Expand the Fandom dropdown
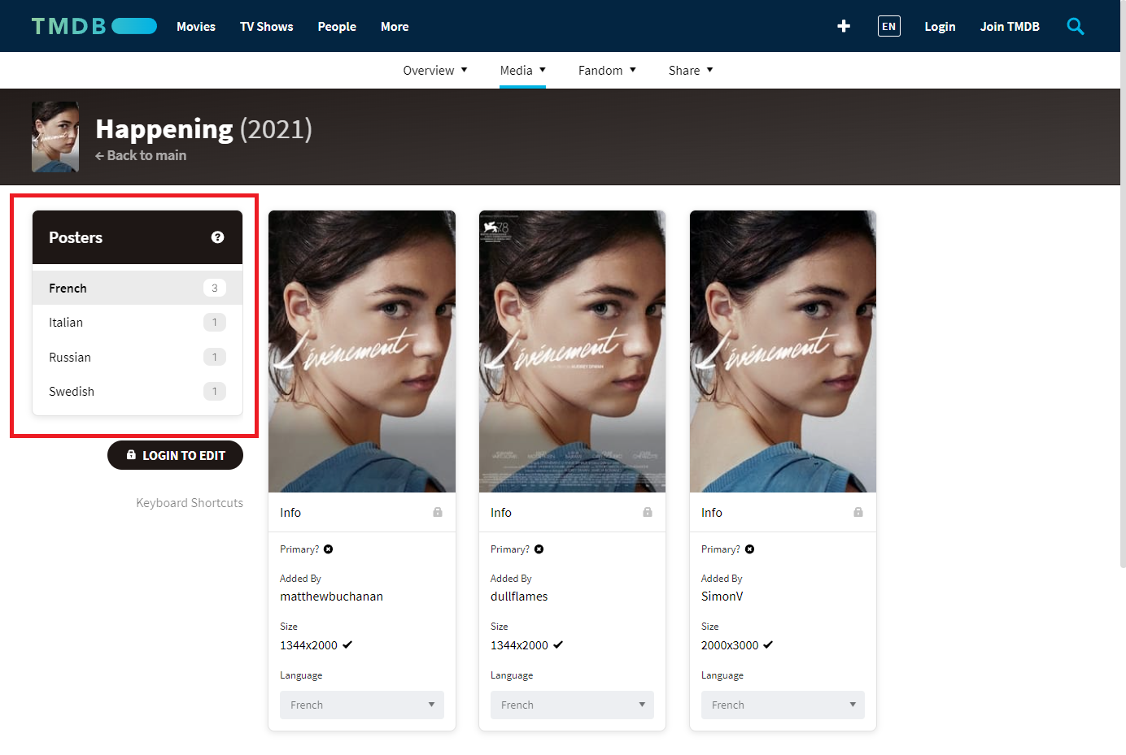1126x755 pixels. (x=607, y=70)
